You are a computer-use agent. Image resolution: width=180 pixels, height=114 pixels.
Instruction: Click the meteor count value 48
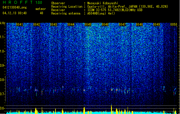click(x=41, y=13)
